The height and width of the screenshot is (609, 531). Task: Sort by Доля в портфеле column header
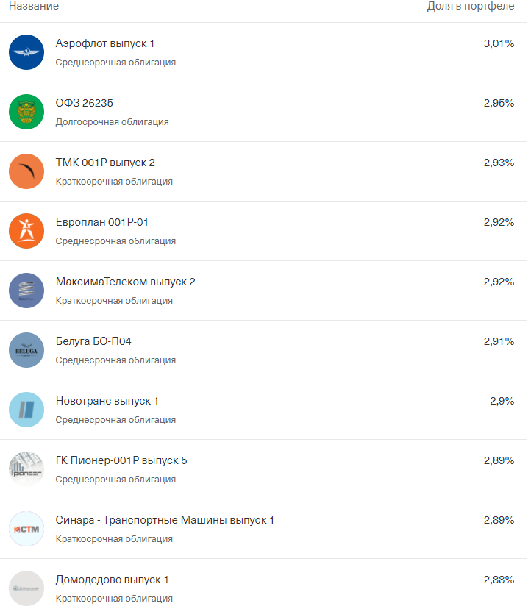pos(471,6)
